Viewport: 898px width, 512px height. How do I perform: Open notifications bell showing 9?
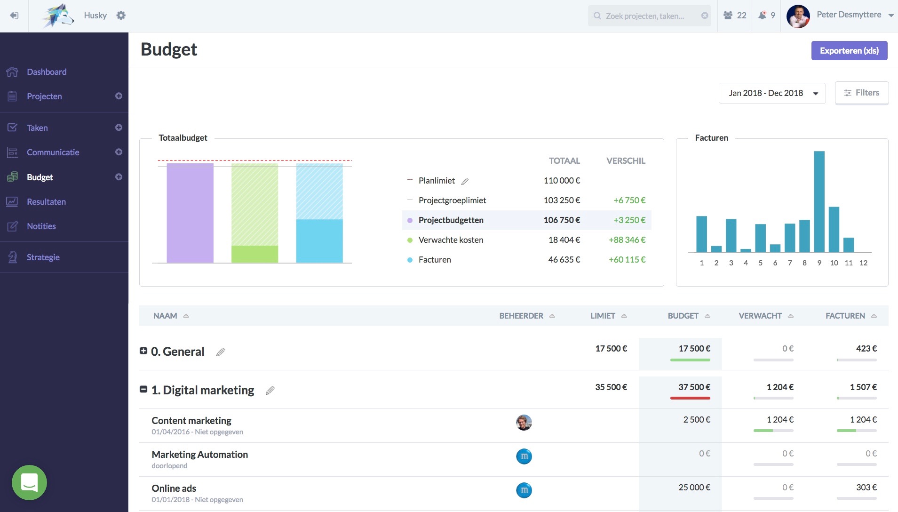click(x=767, y=16)
